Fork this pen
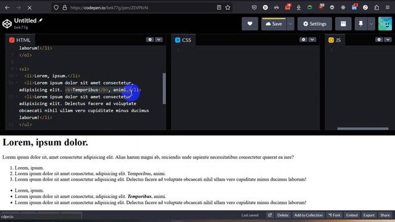 [x=335, y=215]
